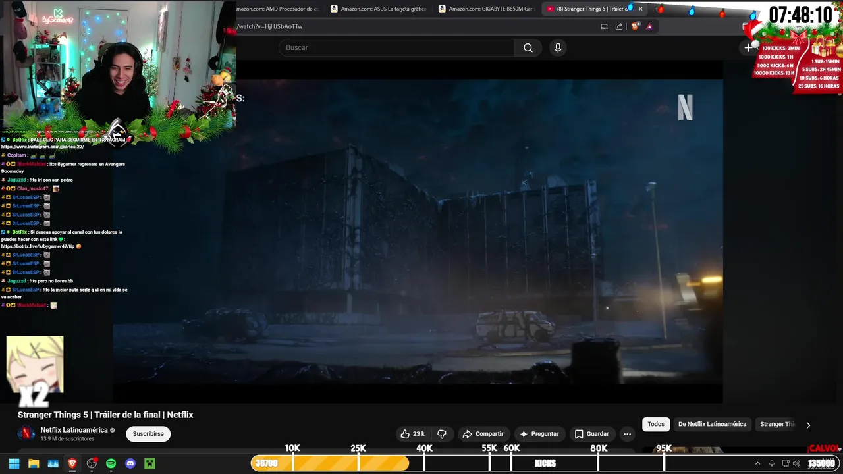Click the YouTube search magnifier button

(x=528, y=47)
